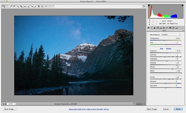The height and width of the screenshot is (113, 186).
Task: Open the White Balance Custom dropdown
Action: (x=171, y=35)
